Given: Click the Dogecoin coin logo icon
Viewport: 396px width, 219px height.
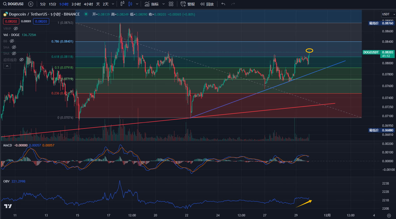Looking at the screenshot, I should pos(5,14).
